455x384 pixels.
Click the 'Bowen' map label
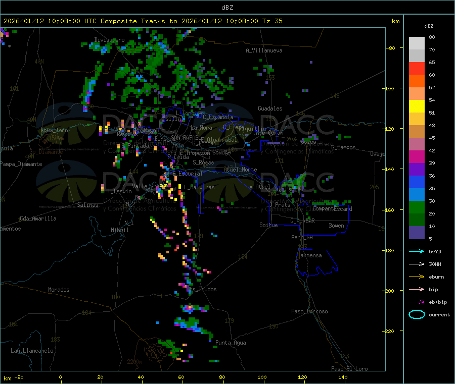336,226
